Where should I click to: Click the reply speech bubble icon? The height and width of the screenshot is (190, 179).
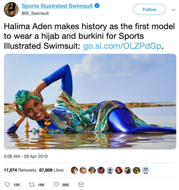click(7, 185)
